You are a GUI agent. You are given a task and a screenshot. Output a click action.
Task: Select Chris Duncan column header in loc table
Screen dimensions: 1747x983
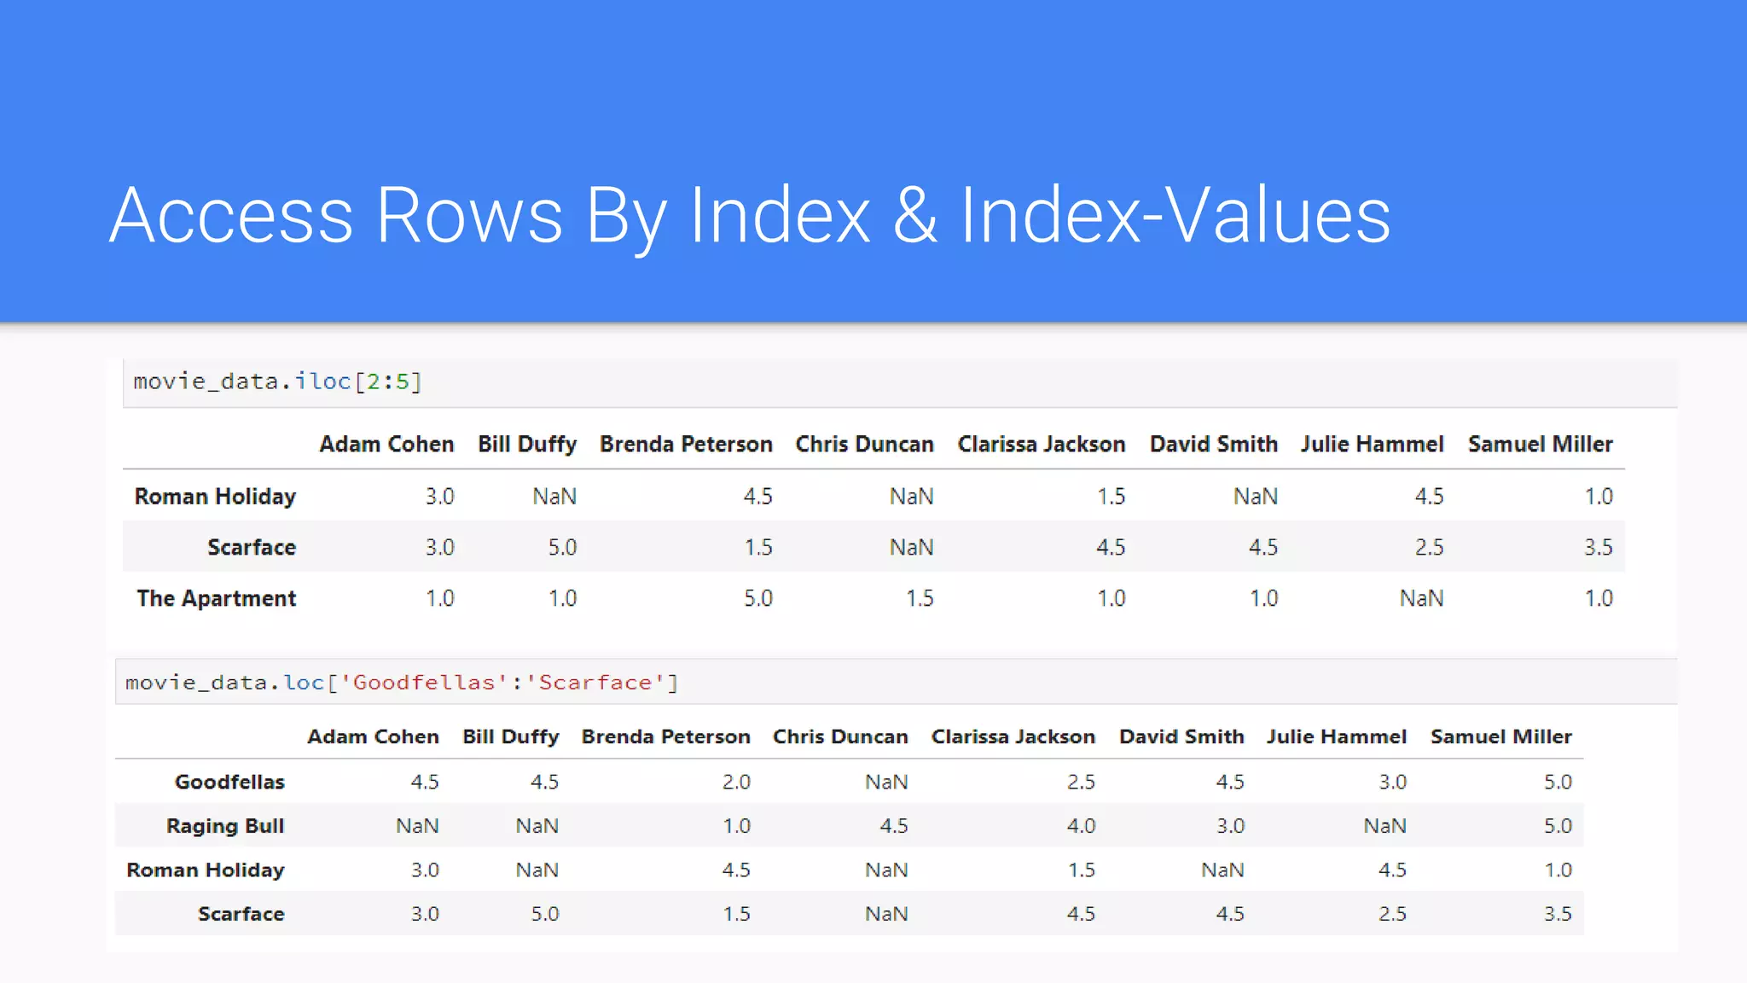840,737
